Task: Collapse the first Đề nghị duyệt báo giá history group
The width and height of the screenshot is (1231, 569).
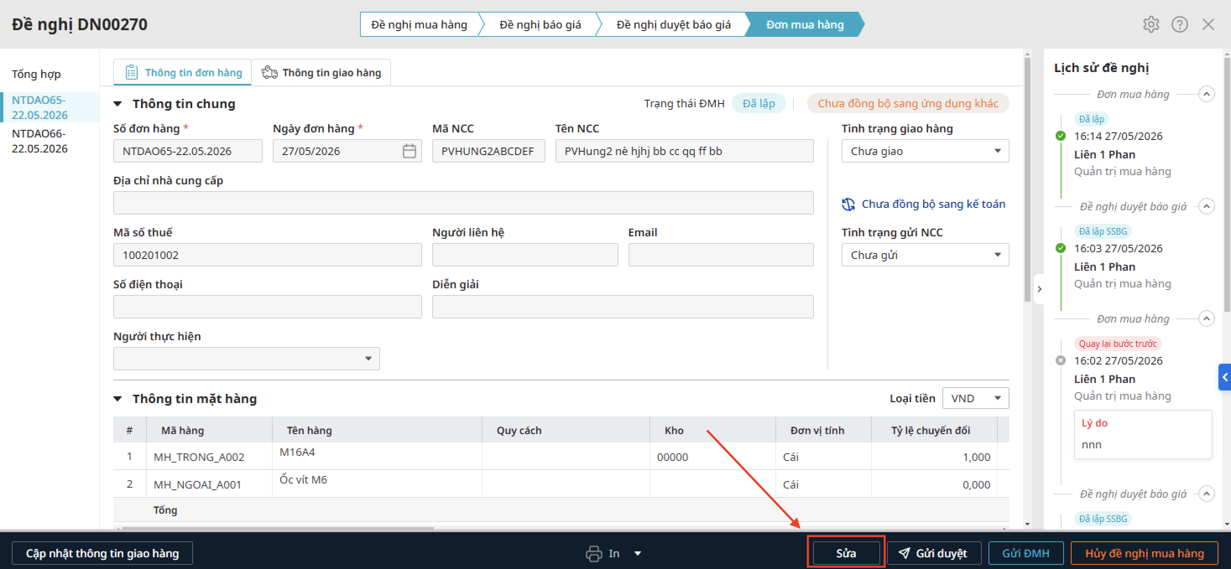Action: click(x=1207, y=206)
